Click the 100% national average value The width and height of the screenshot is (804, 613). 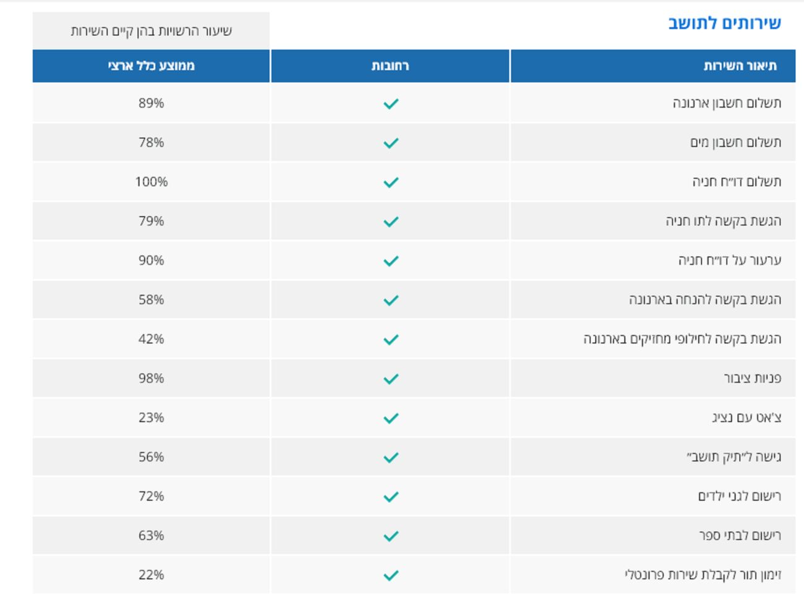[x=152, y=182]
